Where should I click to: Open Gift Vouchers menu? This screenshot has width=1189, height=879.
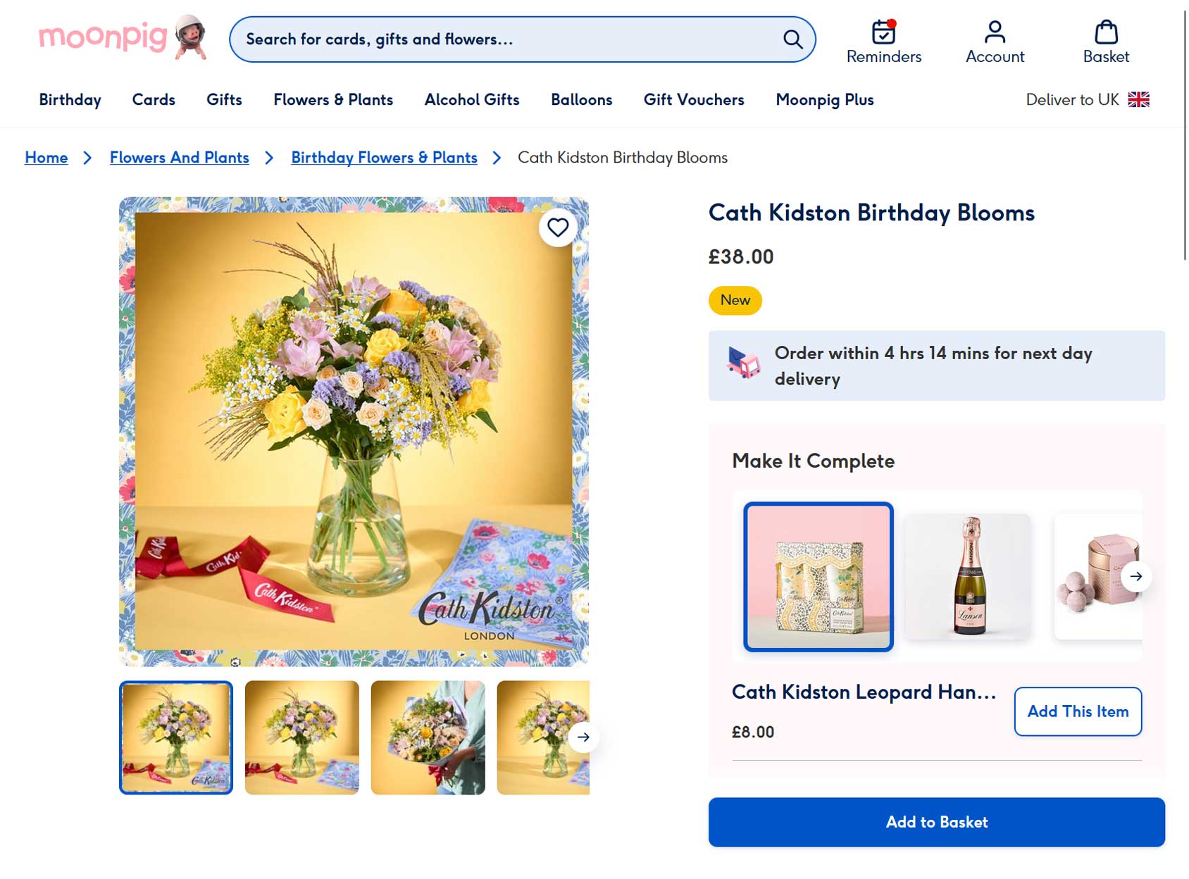[694, 99]
